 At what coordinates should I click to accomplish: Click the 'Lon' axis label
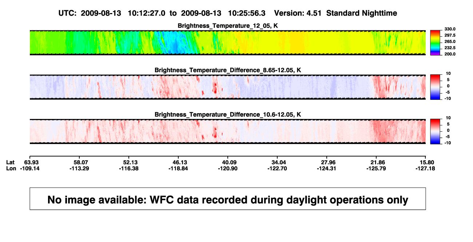tap(11, 168)
